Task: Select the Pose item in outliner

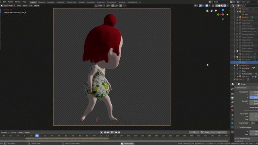Action: click(244, 71)
